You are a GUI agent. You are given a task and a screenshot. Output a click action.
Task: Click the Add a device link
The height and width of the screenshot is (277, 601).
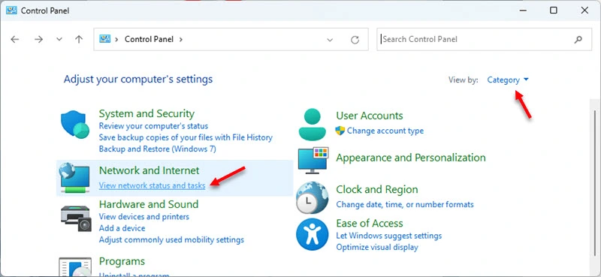point(122,228)
